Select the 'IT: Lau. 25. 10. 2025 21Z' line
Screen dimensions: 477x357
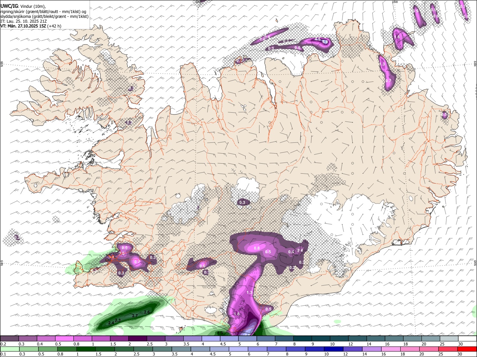click(23, 21)
